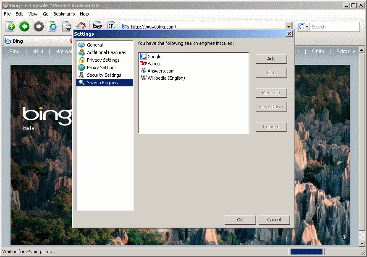Click the new tab icon with green plus

click(x=10, y=27)
